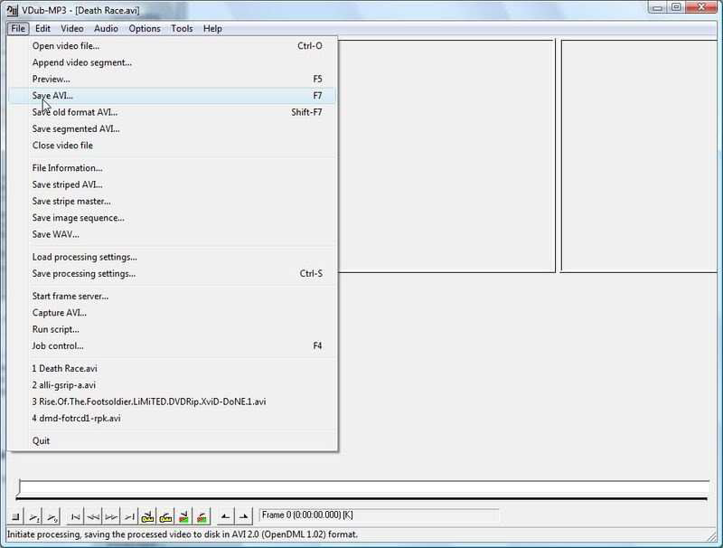Open the Help menu
The height and width of the screenshot is (548, 723).
[212, 29]
